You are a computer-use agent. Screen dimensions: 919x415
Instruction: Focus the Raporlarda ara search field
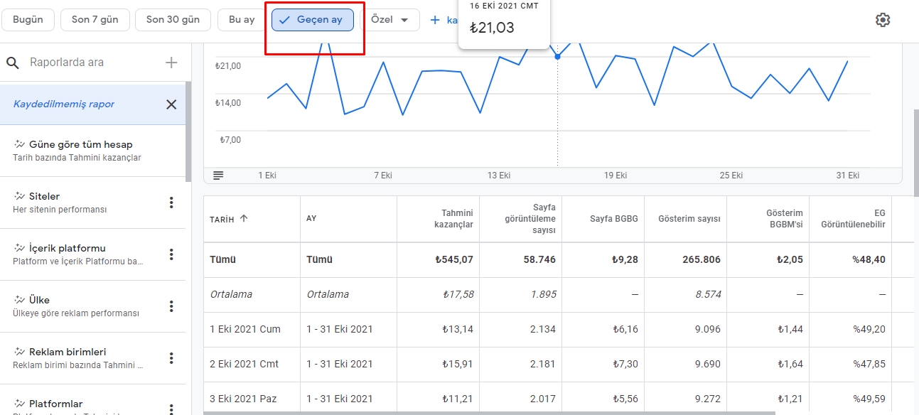pos(92,63)
